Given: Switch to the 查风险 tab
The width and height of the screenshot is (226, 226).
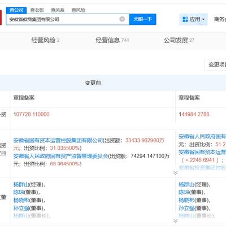Looking at the screenshot, I should pyautogui.click(x=79, y=10).
